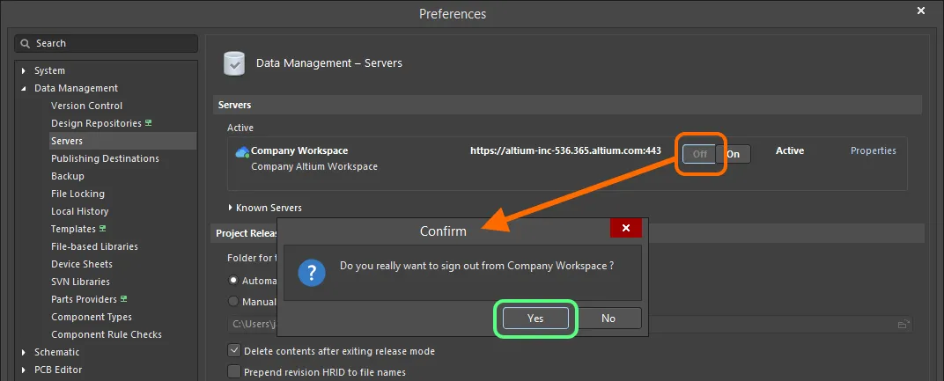This screenshot has width=944, height=381.
Task: Collapse the Data Management tree node
Action: pos(24,89)
